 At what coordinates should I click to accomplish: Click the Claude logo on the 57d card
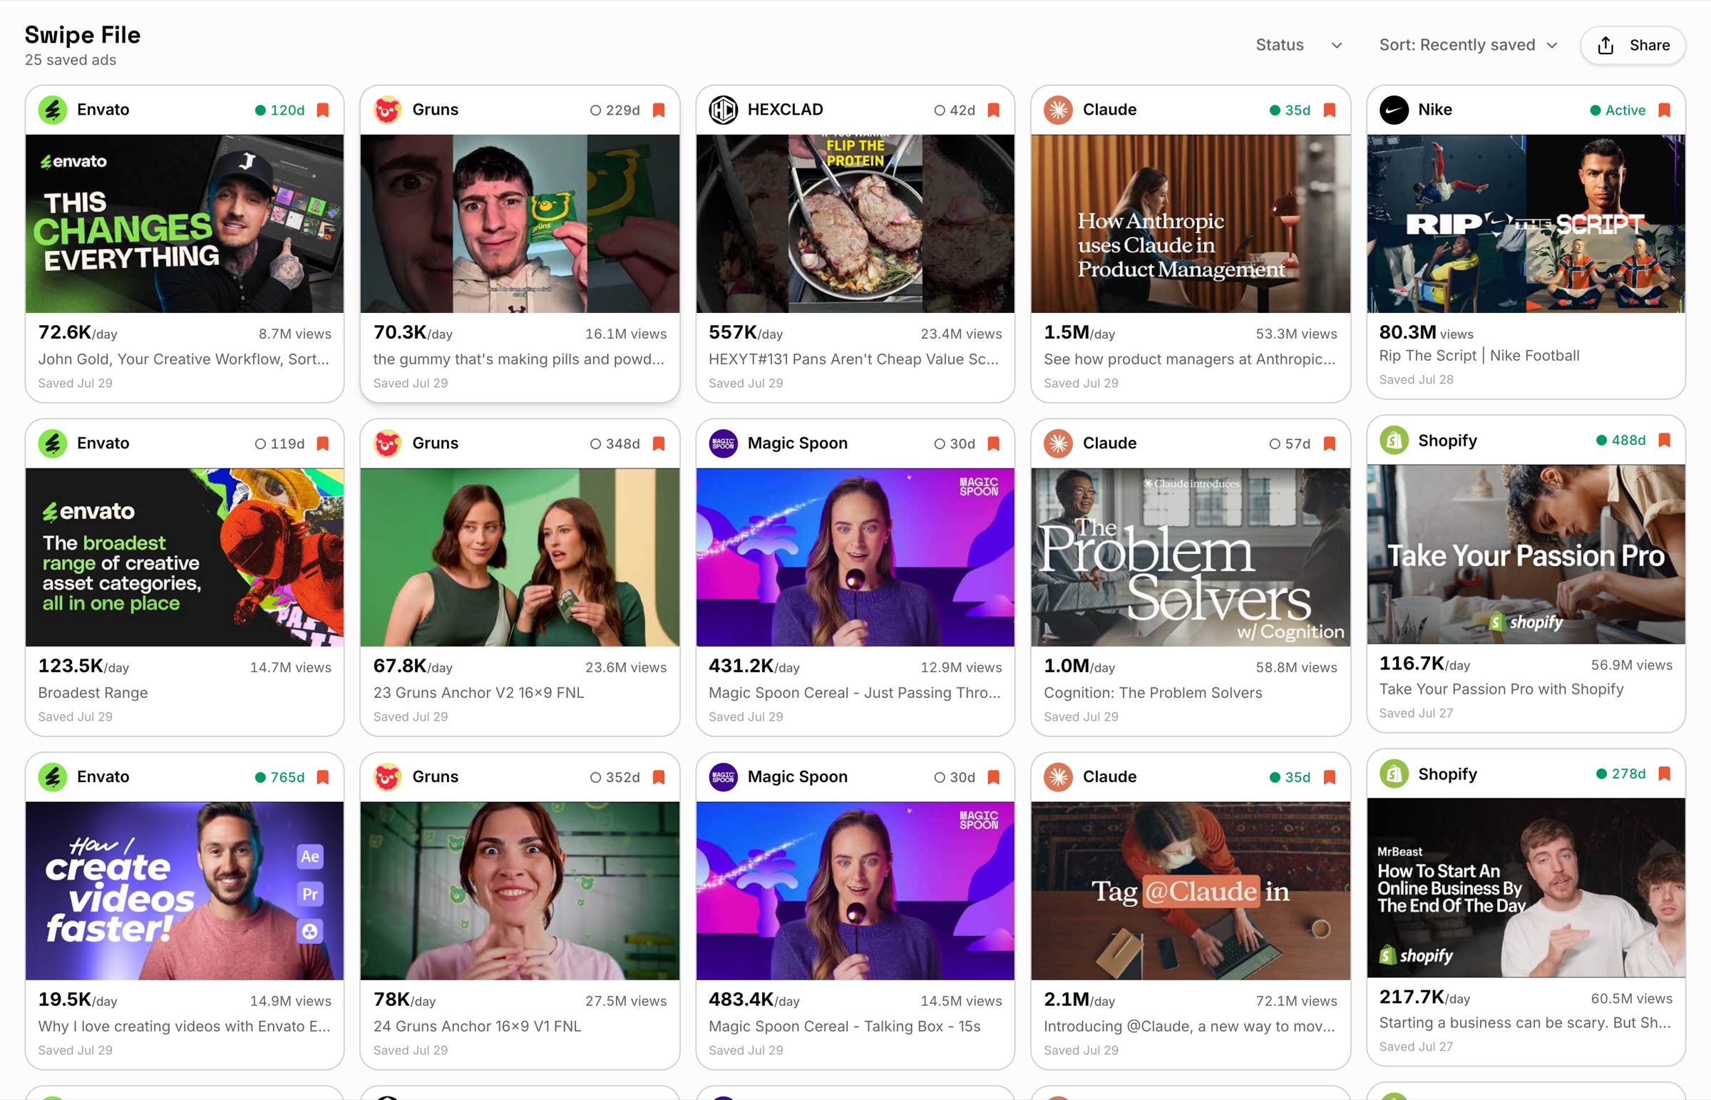pyautogui.click(x=1058, y=443)
